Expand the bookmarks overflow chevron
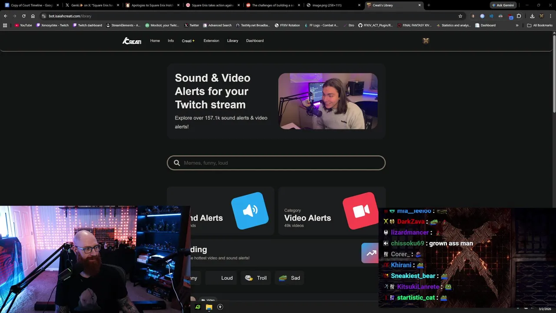 pos(517,25)
